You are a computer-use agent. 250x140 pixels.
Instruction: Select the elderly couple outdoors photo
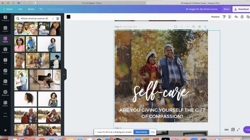pos(21,80)
